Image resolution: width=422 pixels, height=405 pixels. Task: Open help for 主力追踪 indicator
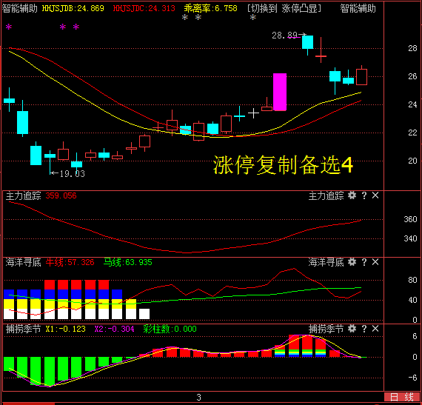coord(364,195)
